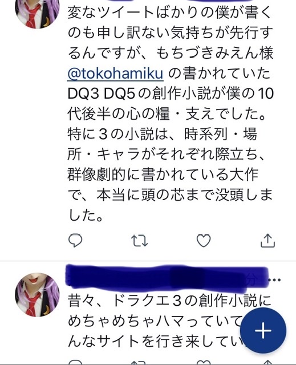Like the first tweet with the heart icon
This screenshot has height=365, width=296.
pos(204,241)
